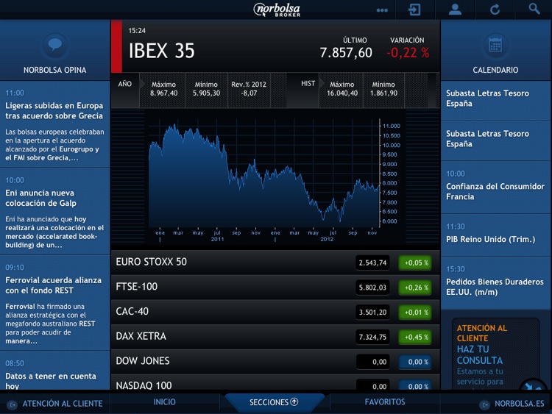Viewport: 552px width, 414px height.
Task: Open article 'Datos a tener en cuenta hoy'
Action: click(55, 371)
